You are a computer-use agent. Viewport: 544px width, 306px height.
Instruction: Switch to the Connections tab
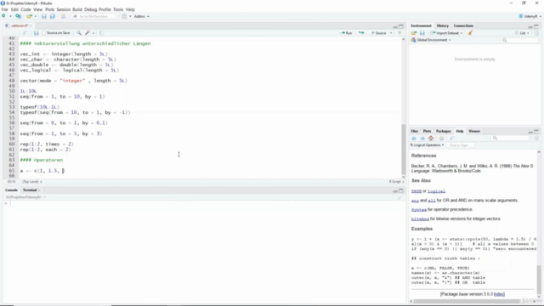[x=463, y=25]
